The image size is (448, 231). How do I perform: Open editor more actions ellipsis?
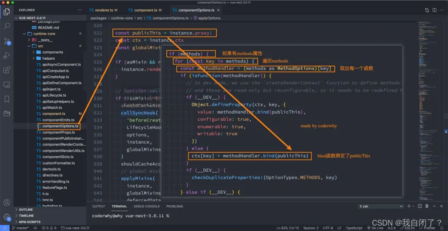click(442, 10)
